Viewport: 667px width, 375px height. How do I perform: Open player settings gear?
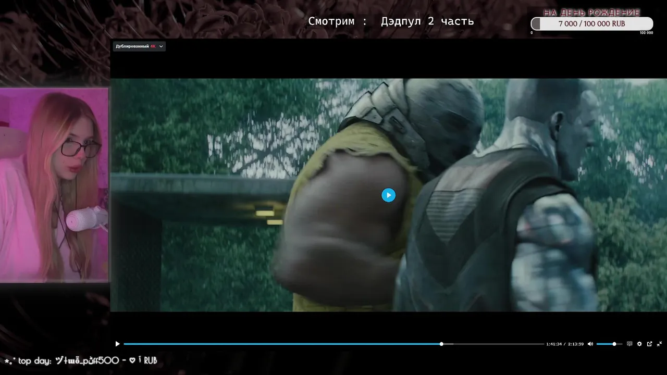coord(639,344)
